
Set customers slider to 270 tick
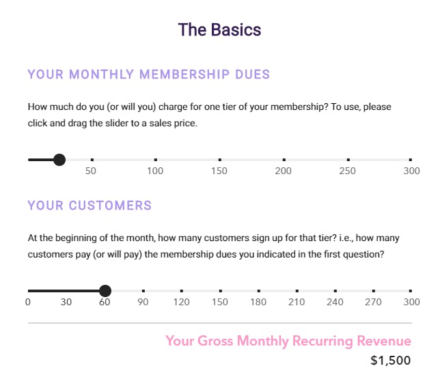374,291
